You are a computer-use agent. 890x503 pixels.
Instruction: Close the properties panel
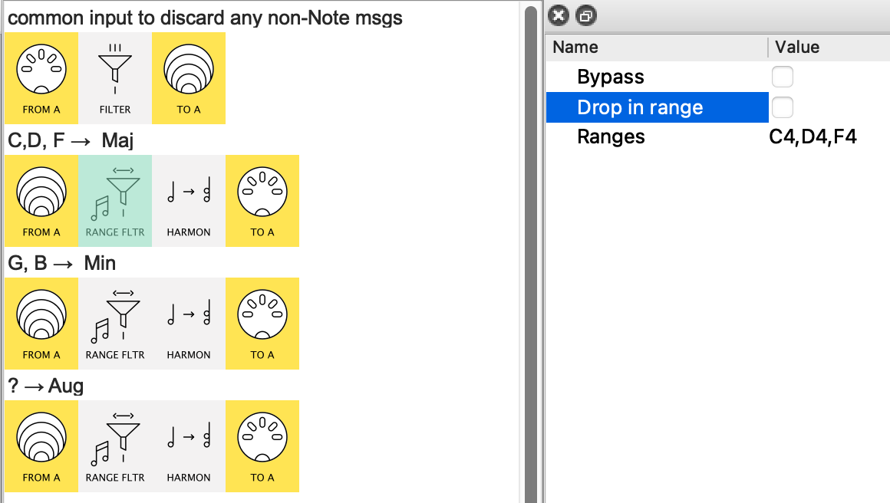pos(559,15)
